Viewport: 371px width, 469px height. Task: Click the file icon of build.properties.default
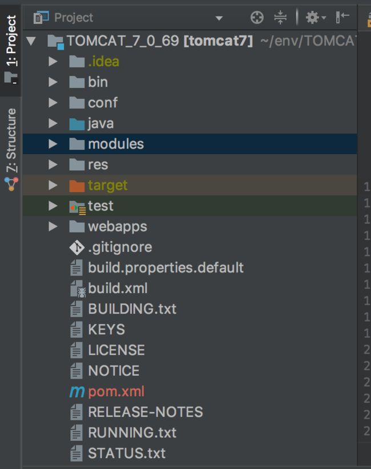pos(76,268)
